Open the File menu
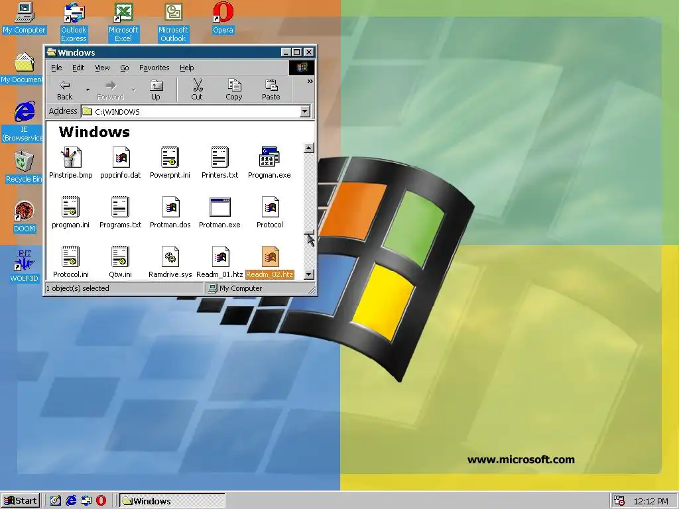Image resolution: width=679 pixels, height=509 pixels. pos(56,68)
